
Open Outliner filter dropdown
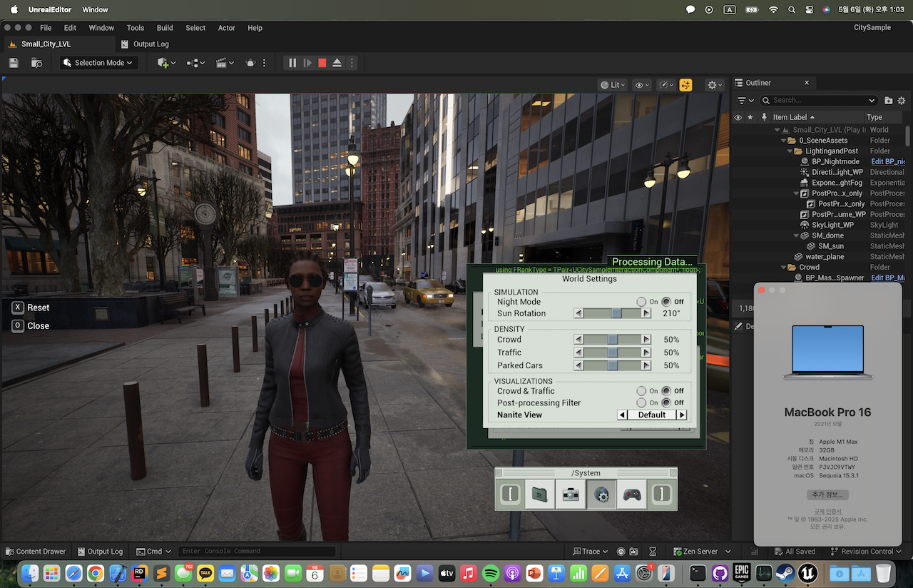click(x=745, y=101)
